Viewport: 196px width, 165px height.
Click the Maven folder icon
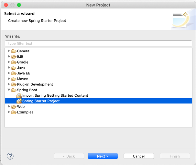click(x=14, y=79)
